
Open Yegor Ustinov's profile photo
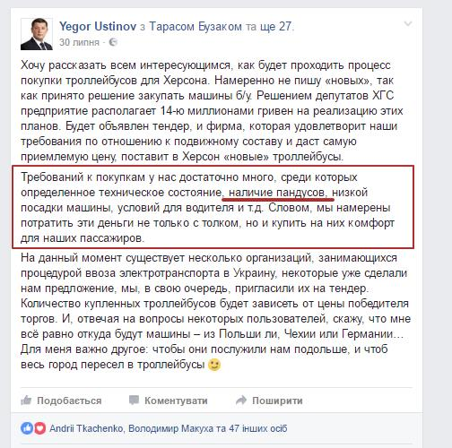(37, 34)
